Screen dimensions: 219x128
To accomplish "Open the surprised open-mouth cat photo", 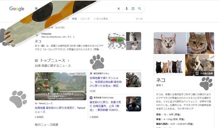I will click(170, 43).
